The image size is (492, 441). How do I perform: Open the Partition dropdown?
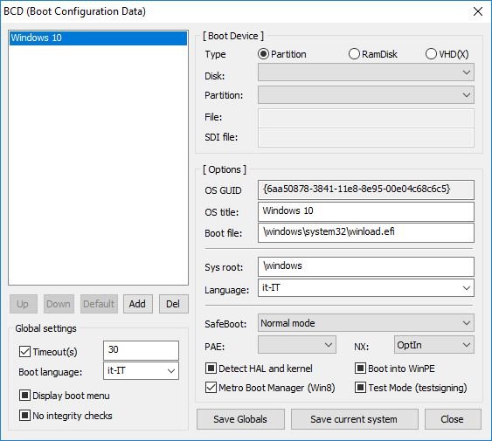click(366, 95)
